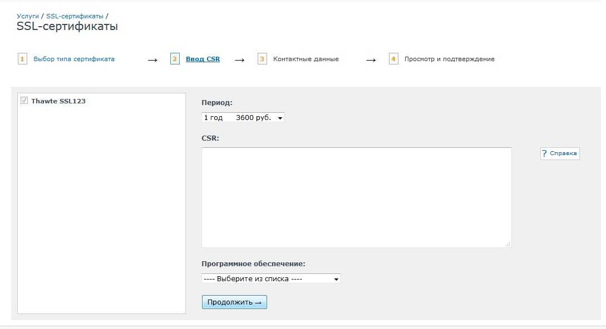The width and height of the screenshot is (606, 329).
Task: Click the Программное обеспечение label
Action: 253,264
